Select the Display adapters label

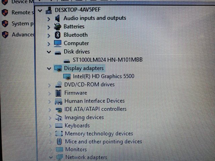pyautogui.click(x=84, y=68)
